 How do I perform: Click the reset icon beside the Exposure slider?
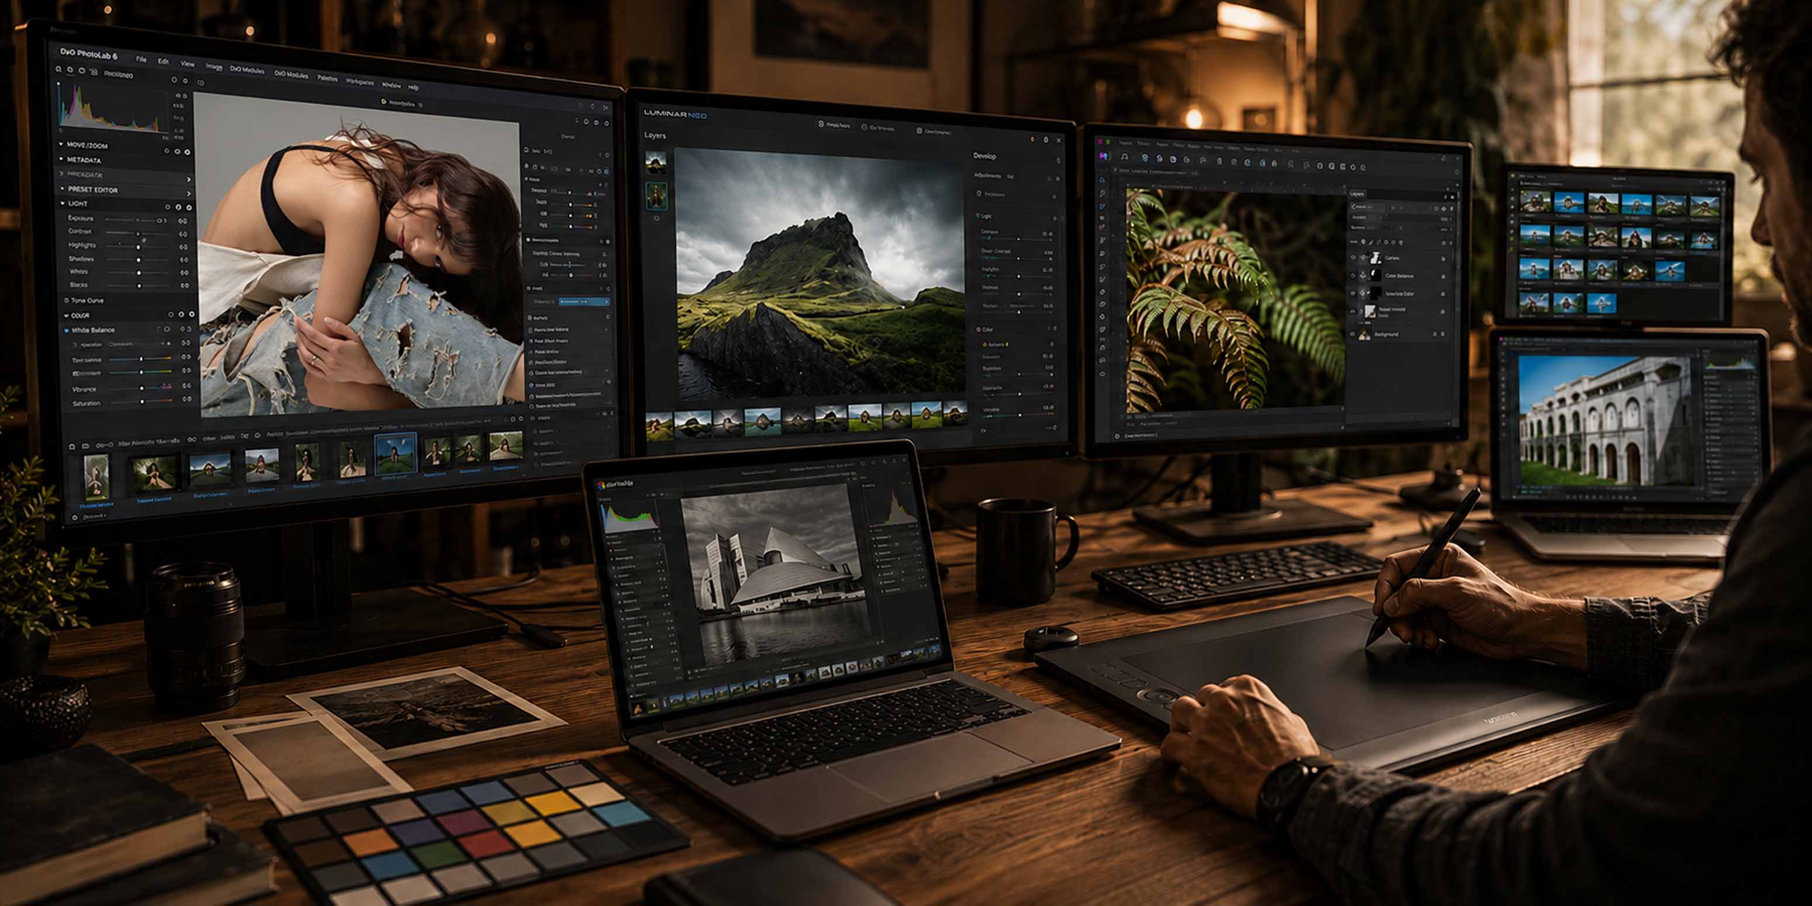[184, 220]
